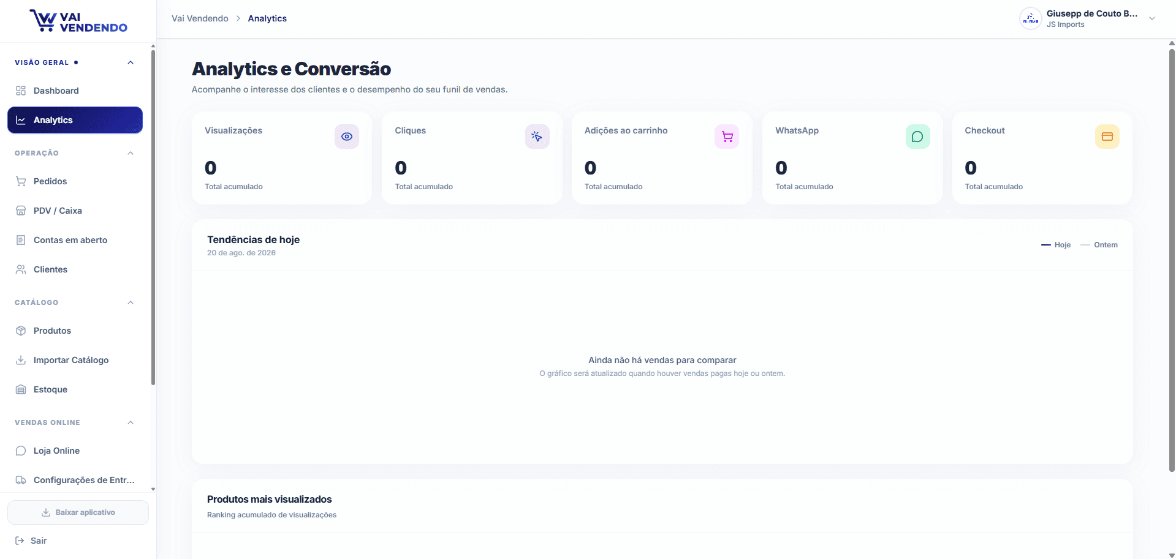Viewport: 1176px width, 559px height.
Task: Click the user avatar image
Action: click(x=1031, y=18)
